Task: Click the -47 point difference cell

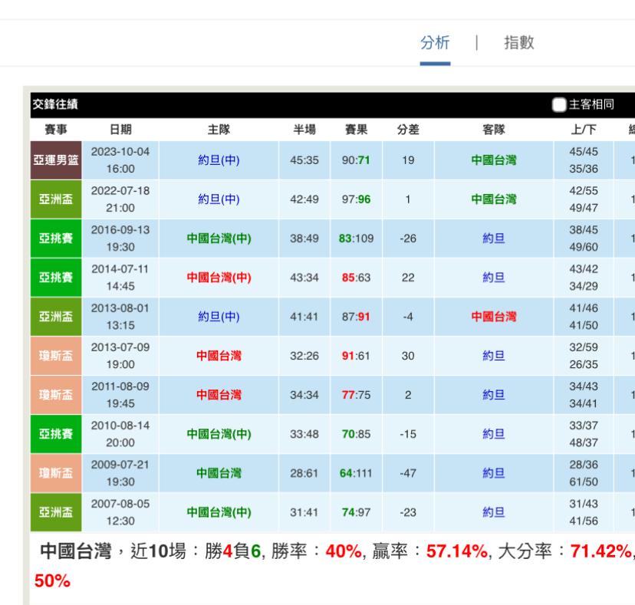Action: (x=408, y=473)
